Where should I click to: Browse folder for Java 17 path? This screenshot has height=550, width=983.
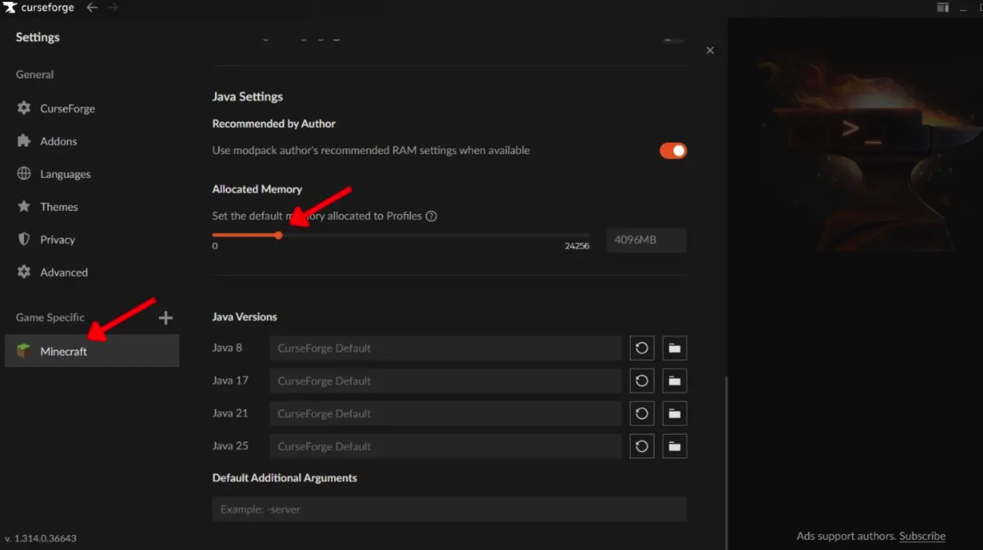674,381
